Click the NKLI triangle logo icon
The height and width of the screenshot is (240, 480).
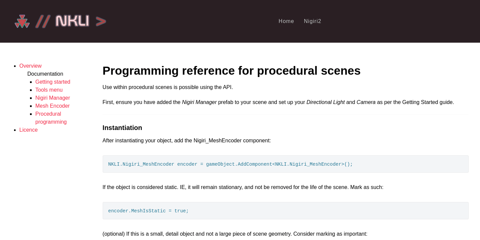22,21
